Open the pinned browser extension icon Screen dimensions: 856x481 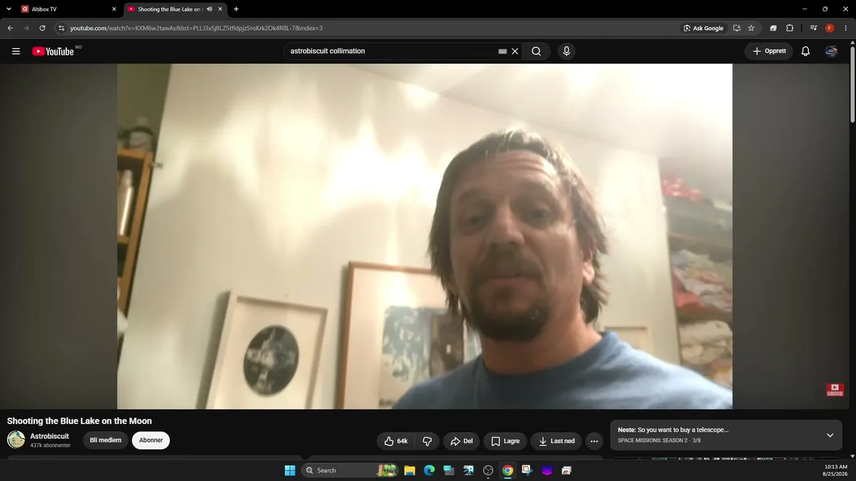click(773, 28)
